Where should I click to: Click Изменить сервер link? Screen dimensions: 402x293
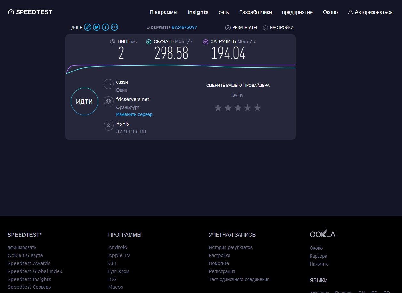click(x=134, y=114)
